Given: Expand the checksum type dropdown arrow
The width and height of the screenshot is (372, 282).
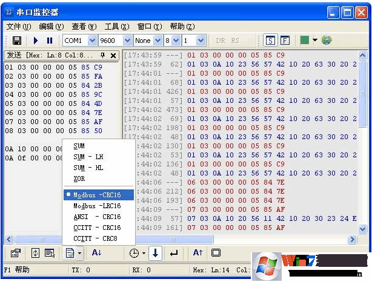Looking at the screenshot, I should tap(80, 253).
